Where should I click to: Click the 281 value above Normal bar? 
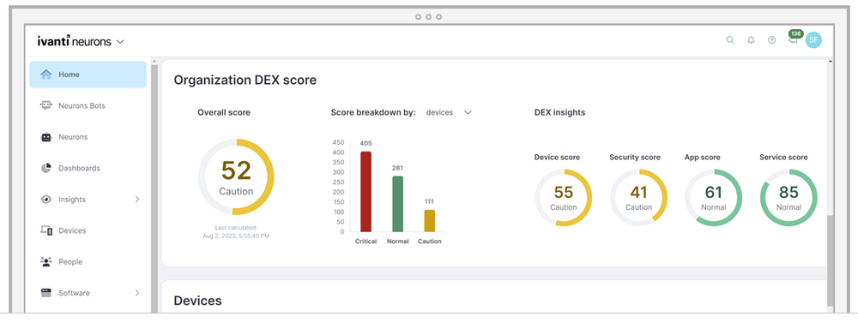[x=397, y=168]
